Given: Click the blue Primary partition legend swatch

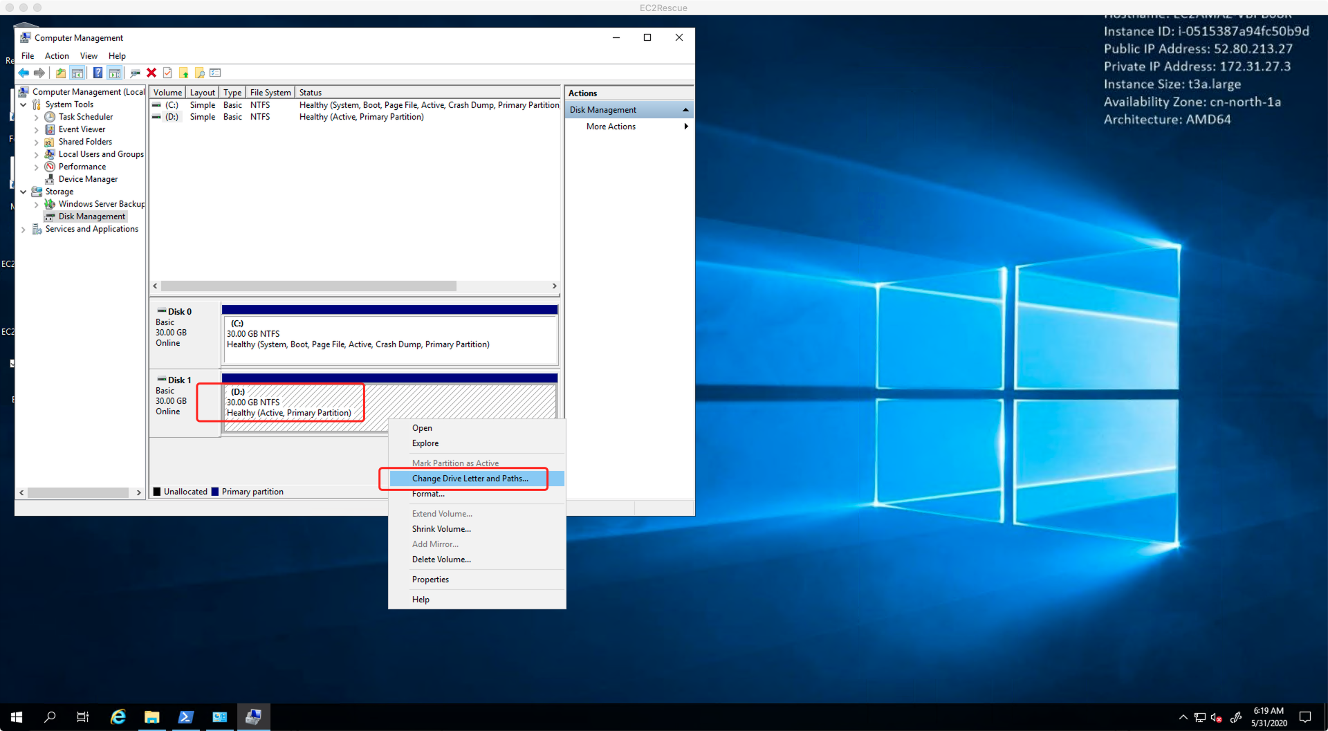Looking at the screenshot, I should click(x=215, y=492).
